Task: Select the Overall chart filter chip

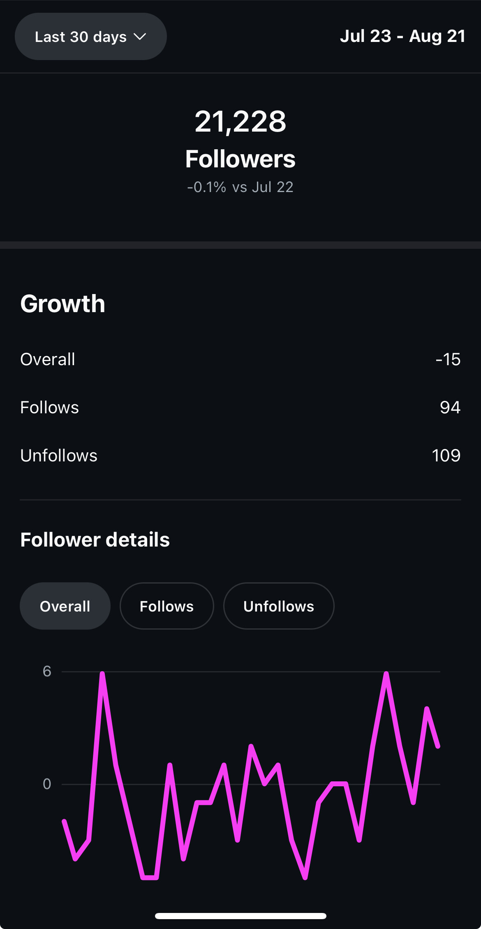Action: pyautogui.click(x=65, y=606)
